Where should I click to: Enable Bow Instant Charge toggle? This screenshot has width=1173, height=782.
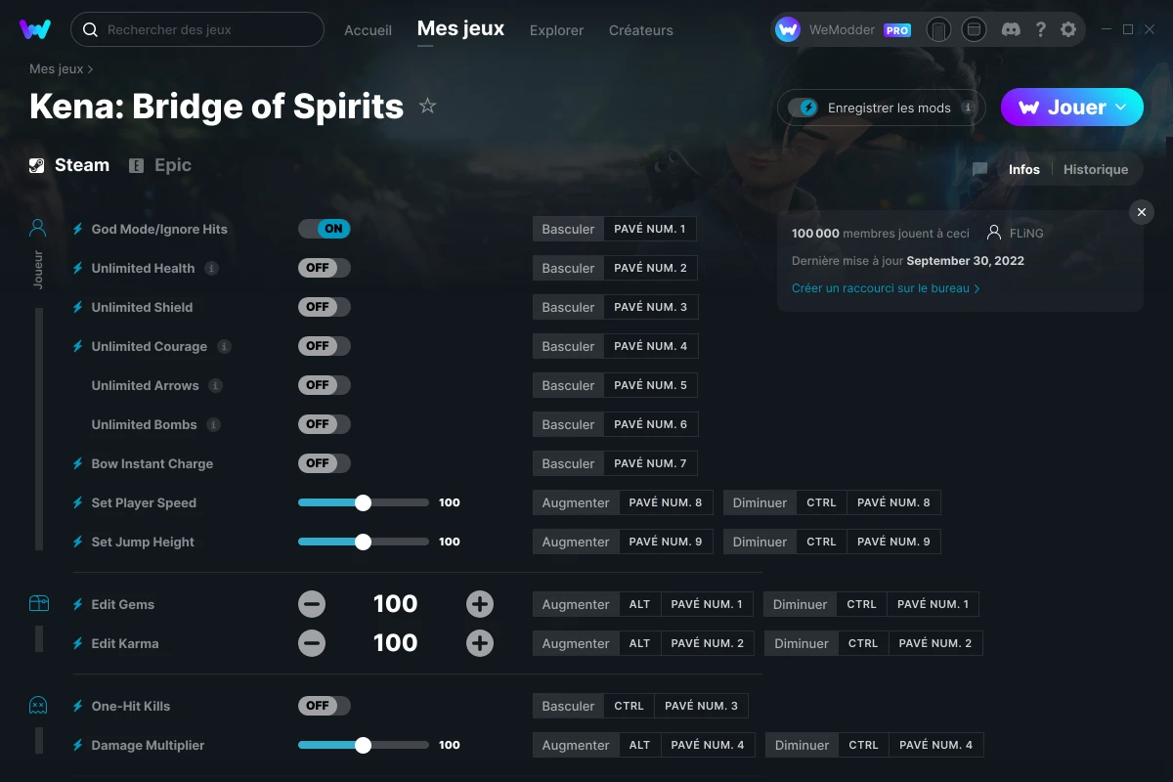pyautogui.click(x=325, y=463)
